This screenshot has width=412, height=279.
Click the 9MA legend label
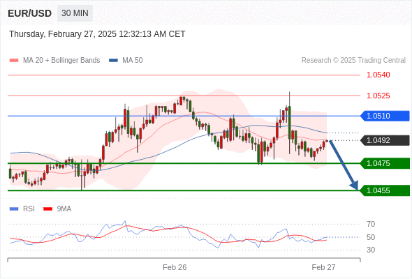[64, 209]
